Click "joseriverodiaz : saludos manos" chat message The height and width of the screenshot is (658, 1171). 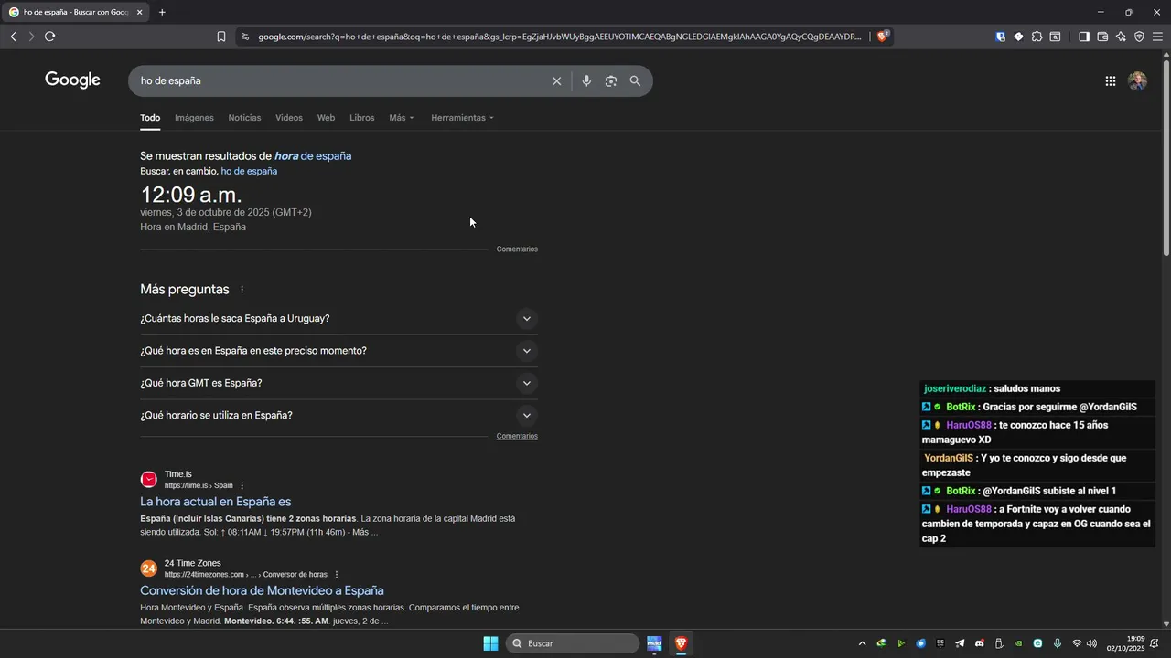tap(992, 389)
